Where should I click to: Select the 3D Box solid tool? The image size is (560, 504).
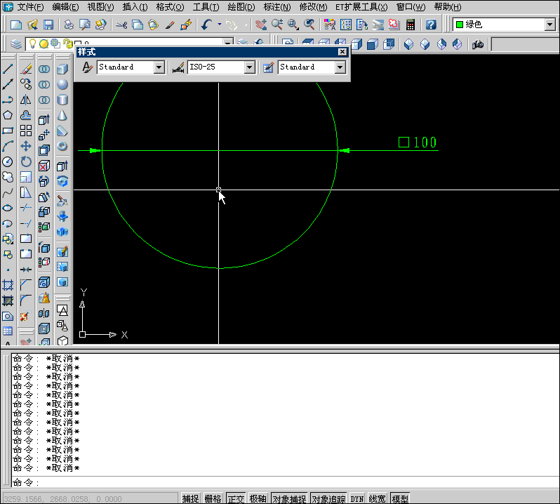coord(62,69)
